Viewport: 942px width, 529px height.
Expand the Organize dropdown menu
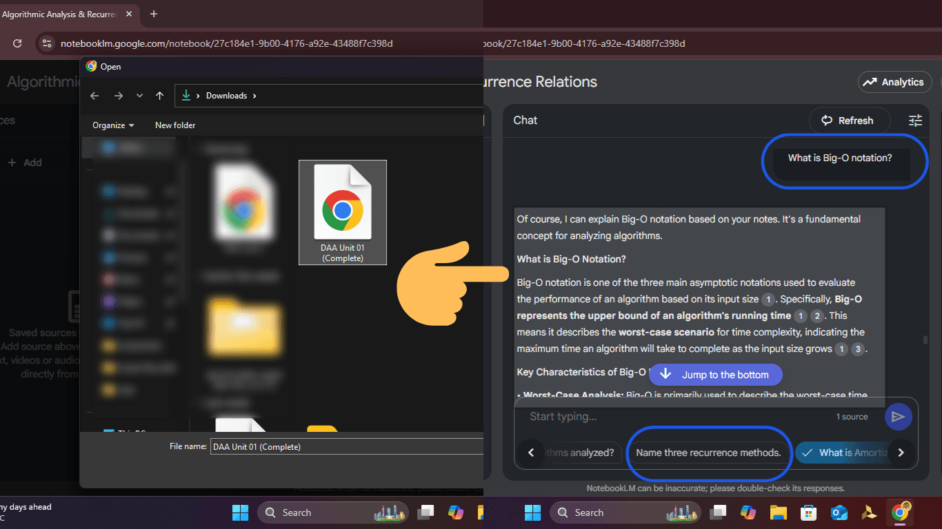coord(113,125)
